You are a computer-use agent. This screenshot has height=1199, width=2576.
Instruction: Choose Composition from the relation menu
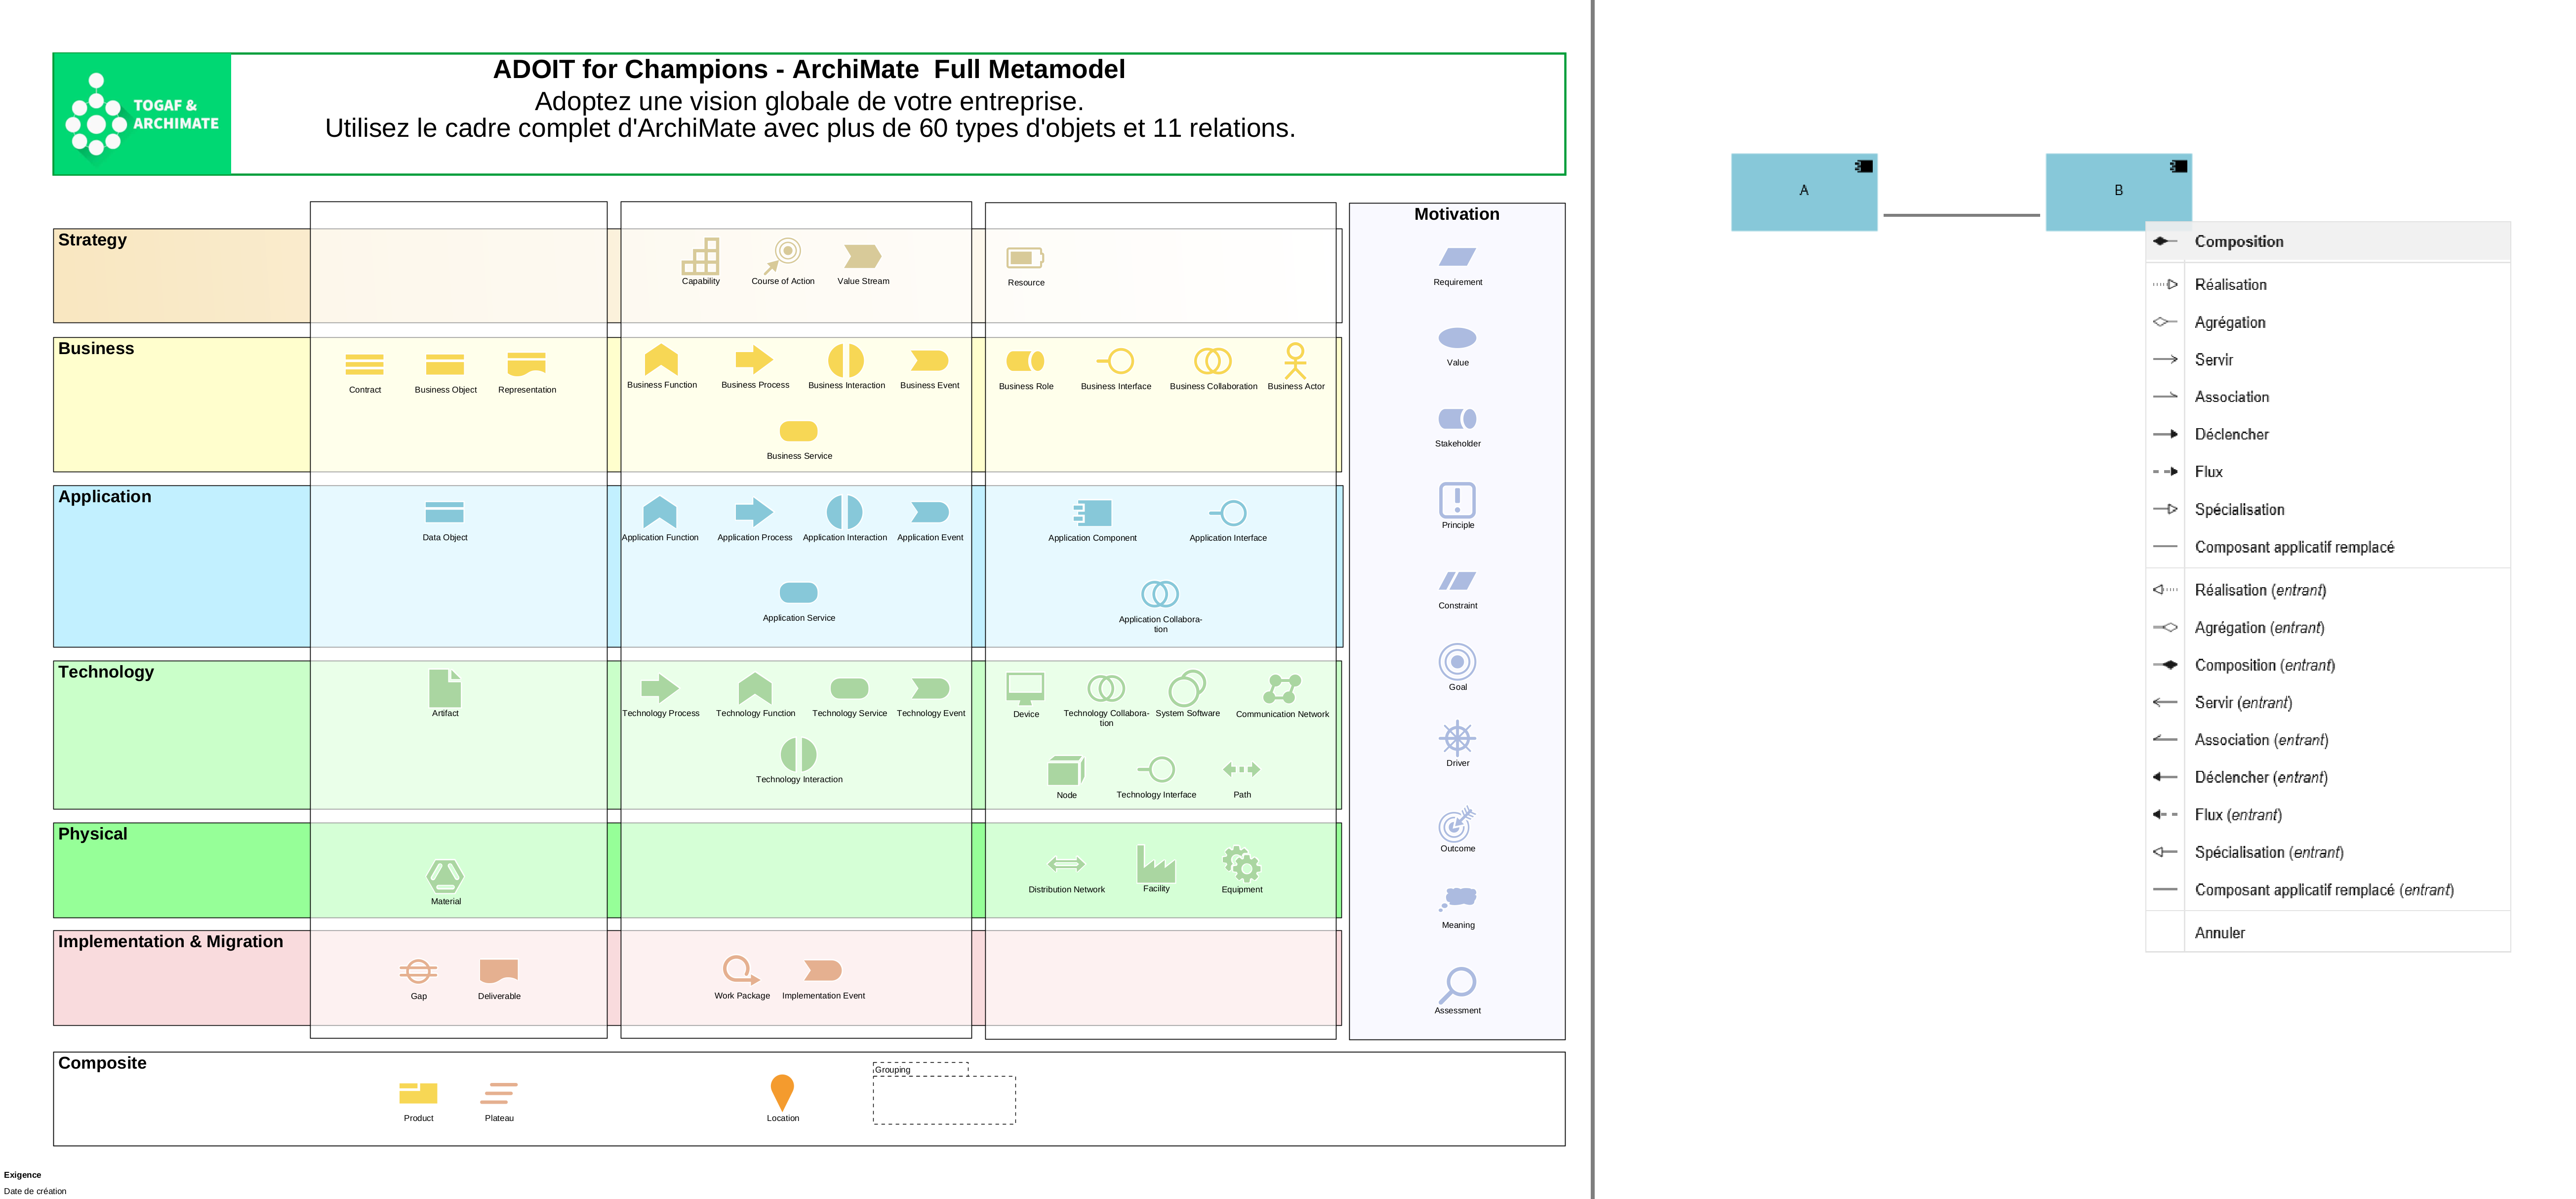(x=2239, y=241)
